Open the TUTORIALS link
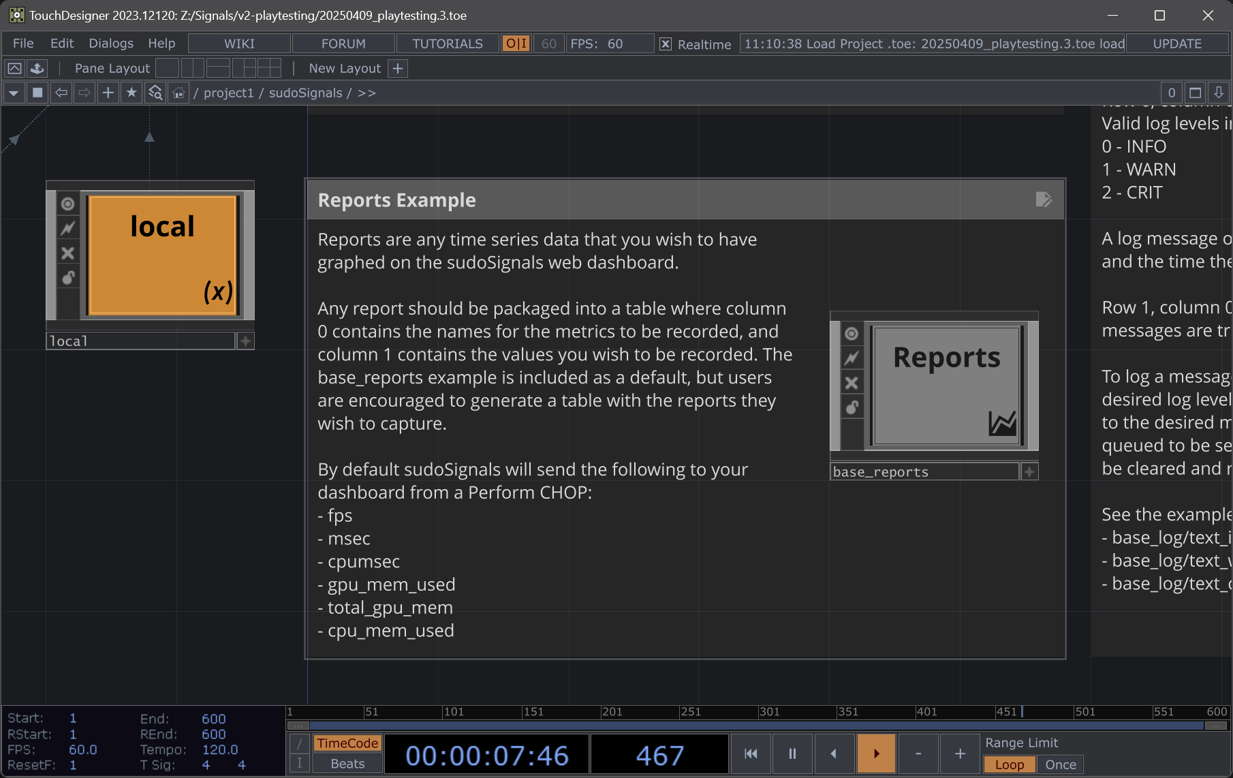Screen dimensions: 1233x778 coord(448,44)
